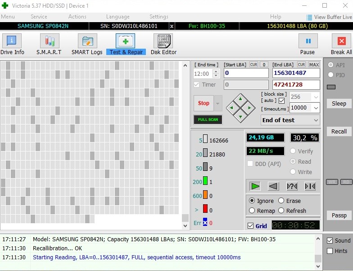Open the Service menu
Screen dimensions: 353x271
[39, 17]
